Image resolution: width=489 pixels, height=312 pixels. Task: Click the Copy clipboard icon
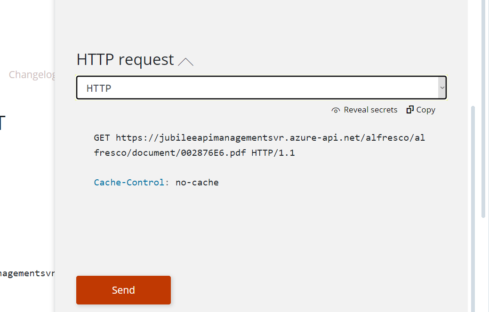point(410,110)
